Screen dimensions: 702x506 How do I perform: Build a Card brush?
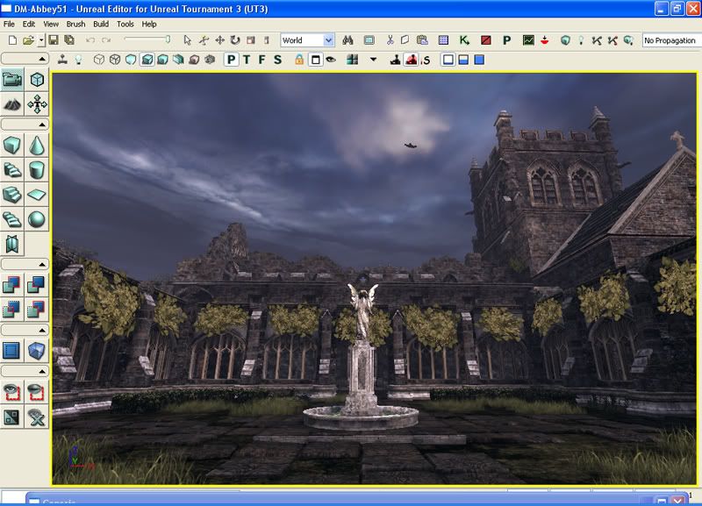pos(12,244)
